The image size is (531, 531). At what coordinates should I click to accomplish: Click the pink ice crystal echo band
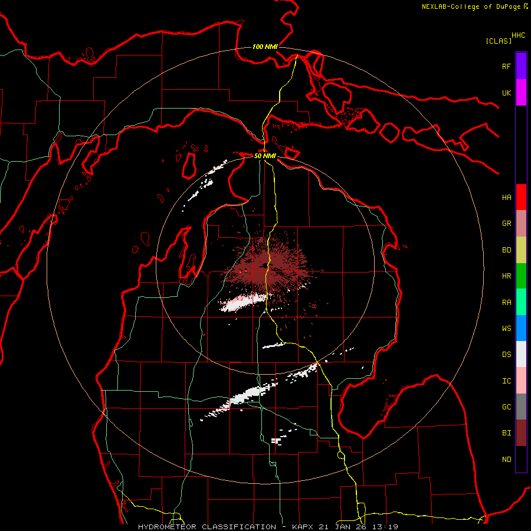[242, 302]
